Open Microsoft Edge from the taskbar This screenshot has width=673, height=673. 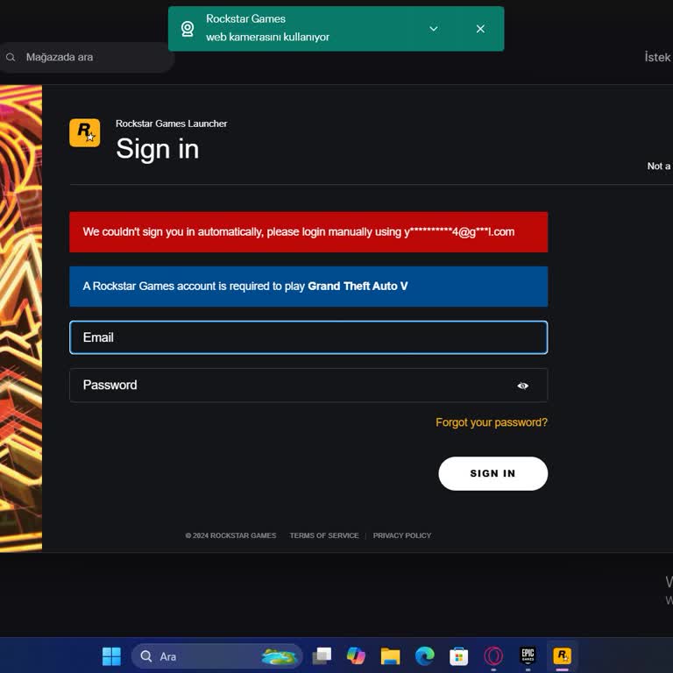coord(424,656)
